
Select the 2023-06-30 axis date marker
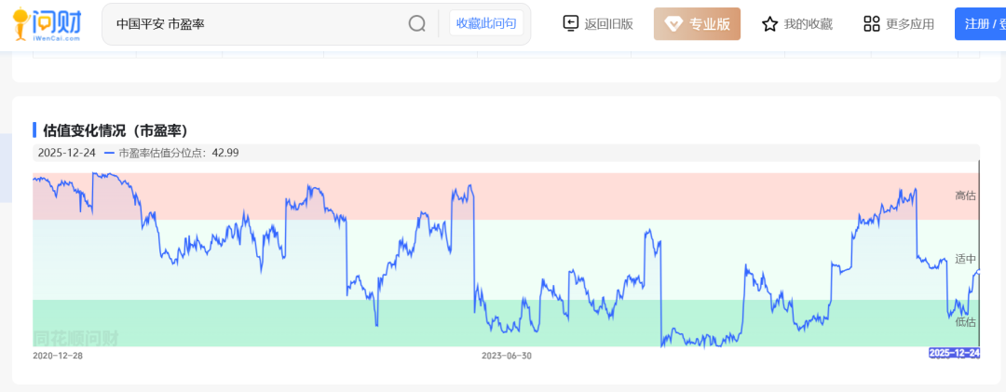click(x=506, y=355)
